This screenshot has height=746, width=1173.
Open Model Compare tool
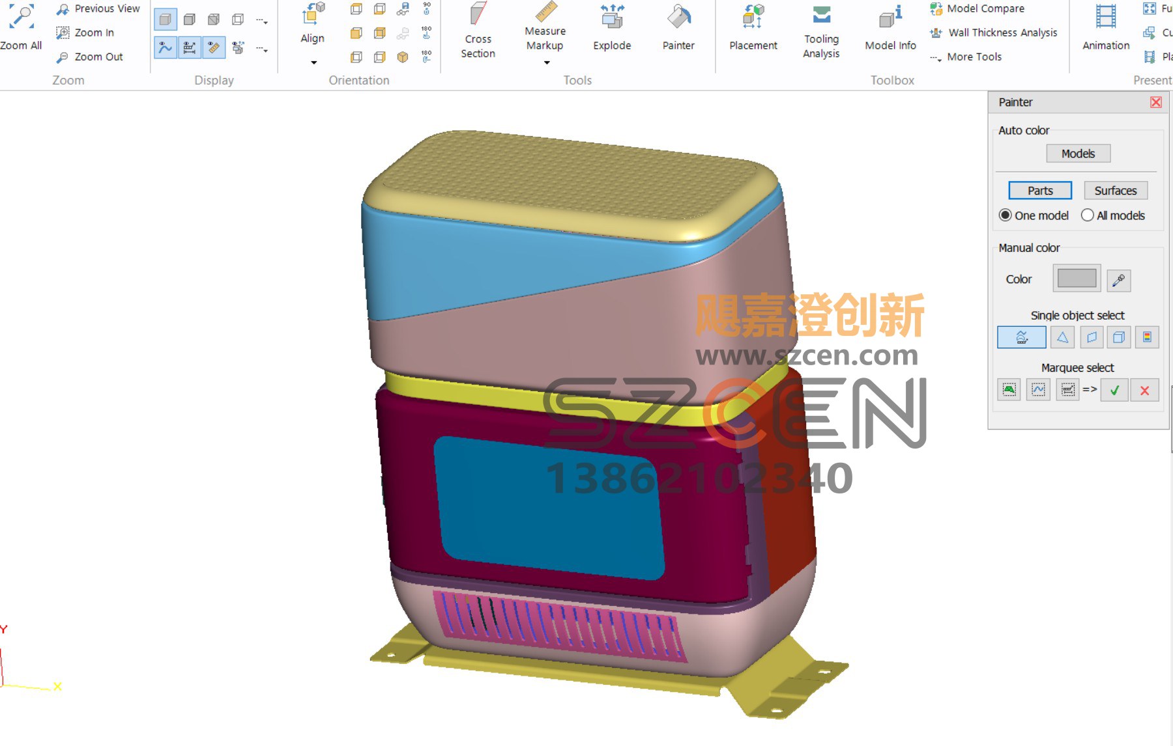(977, 8)
